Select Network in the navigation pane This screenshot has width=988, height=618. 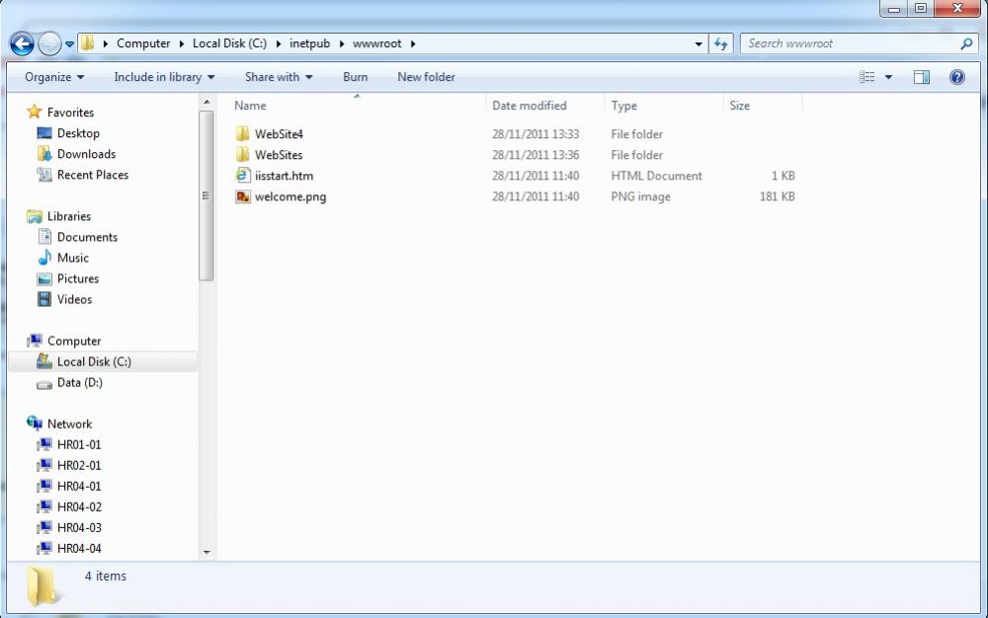pos(69,425)
